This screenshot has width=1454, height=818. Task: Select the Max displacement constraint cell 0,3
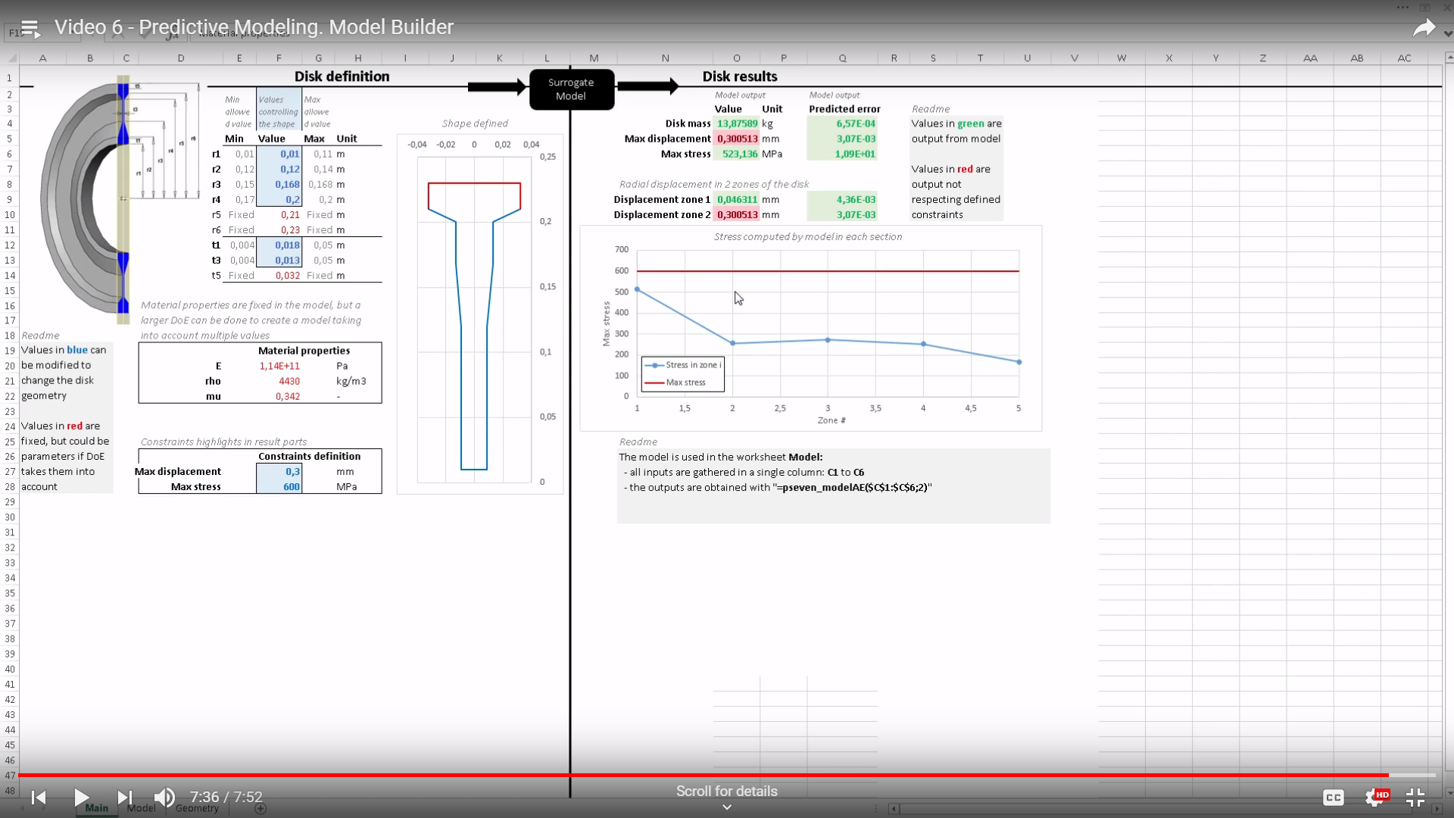pyautogui.click(x=279, y=471)
